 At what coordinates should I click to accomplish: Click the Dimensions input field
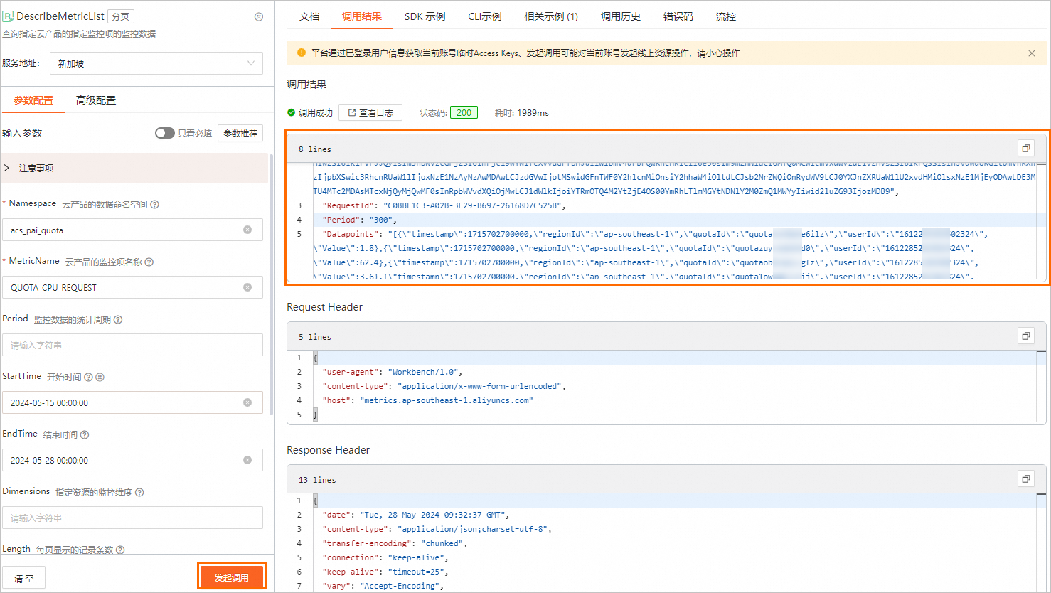pos(132,518)
